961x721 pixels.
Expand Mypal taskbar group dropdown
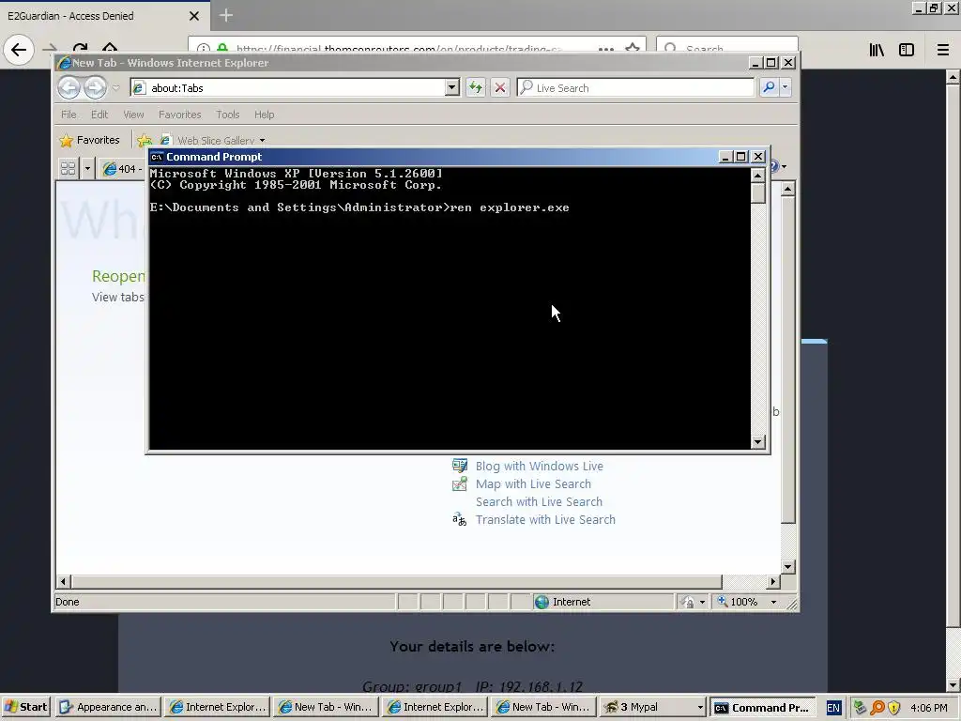click(x=700, y=708)
